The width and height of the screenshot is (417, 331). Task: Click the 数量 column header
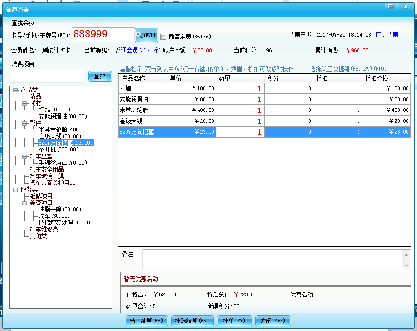pos(241,78)
